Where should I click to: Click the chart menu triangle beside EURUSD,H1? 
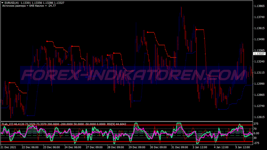(2, 3)
